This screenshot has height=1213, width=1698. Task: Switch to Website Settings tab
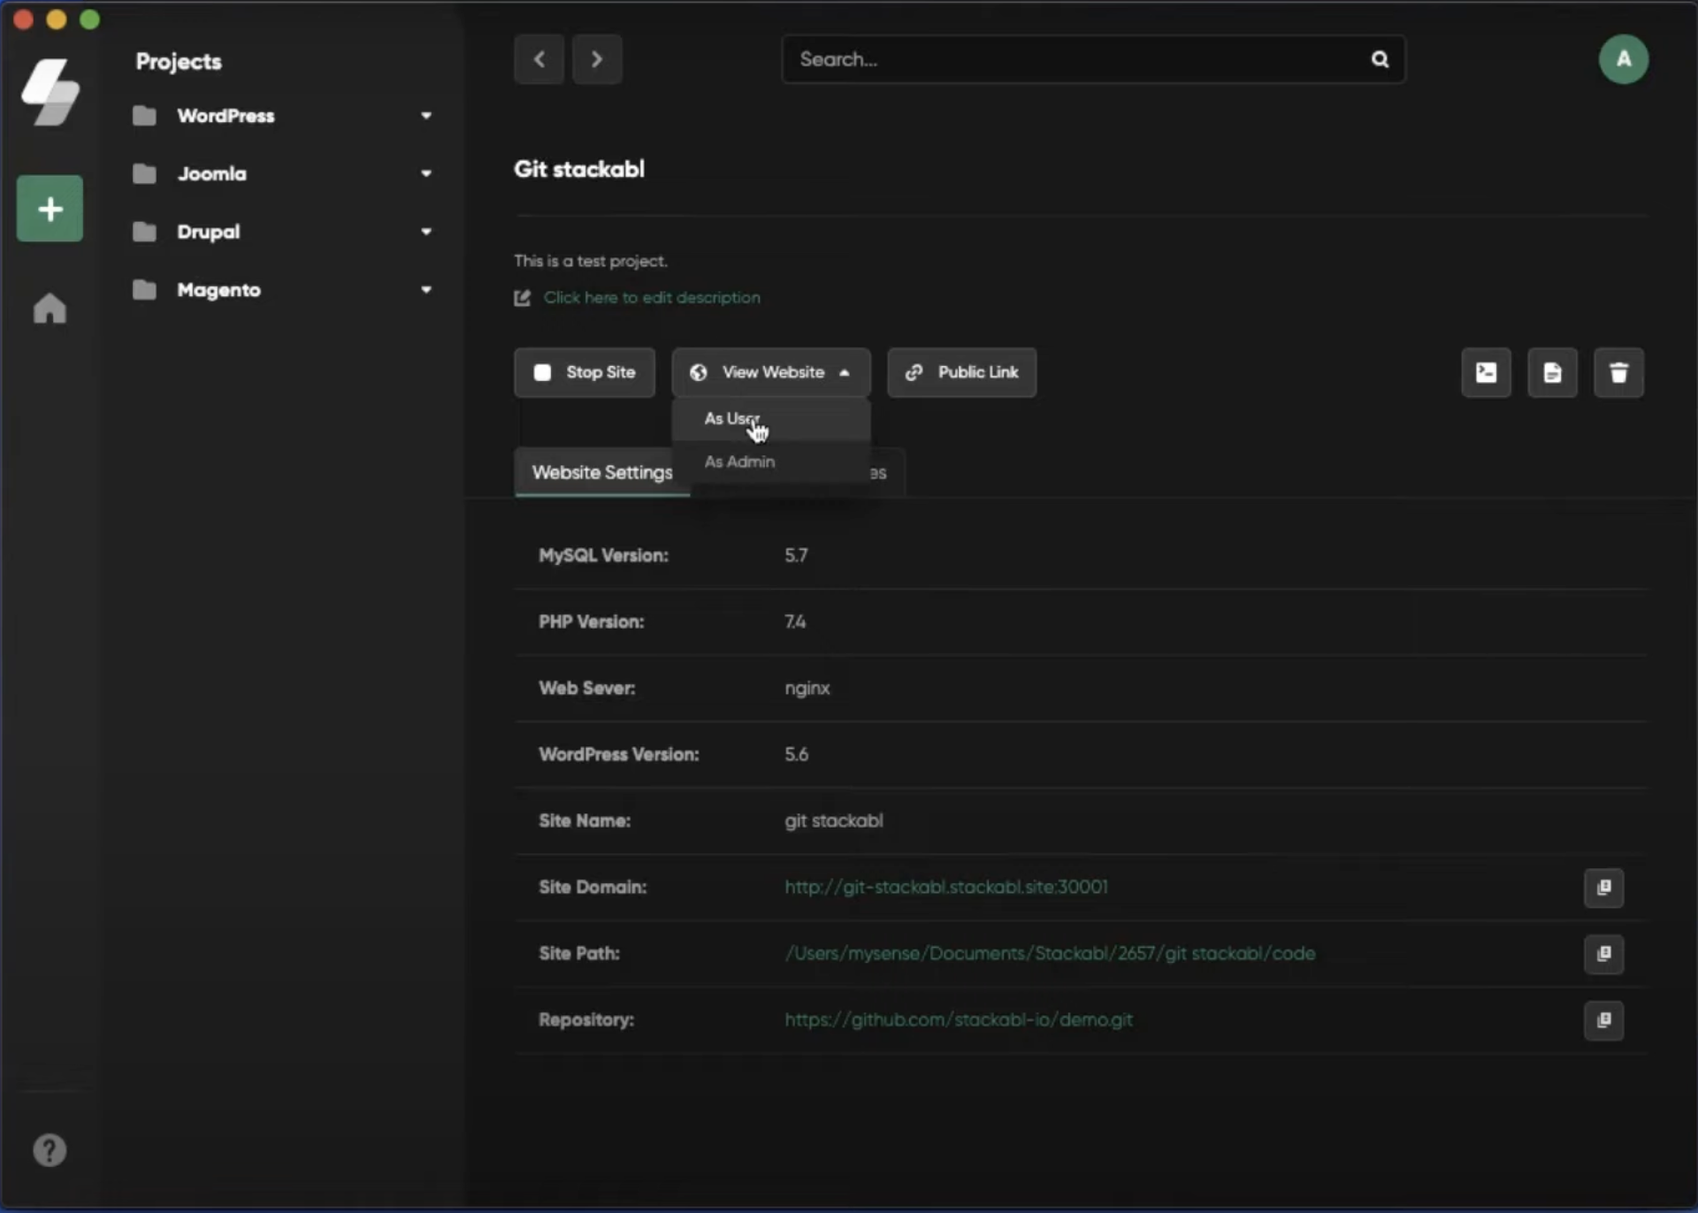tap(601, 472)
